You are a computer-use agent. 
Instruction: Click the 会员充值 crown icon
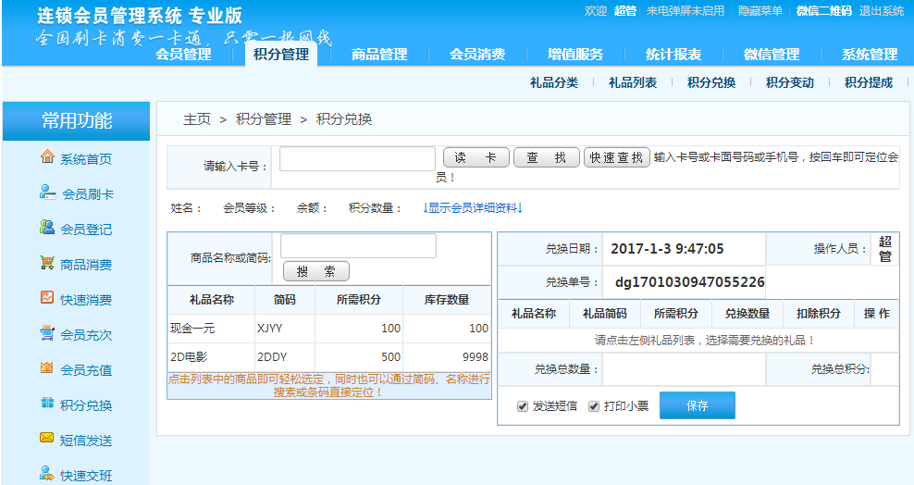pos(47,368)
